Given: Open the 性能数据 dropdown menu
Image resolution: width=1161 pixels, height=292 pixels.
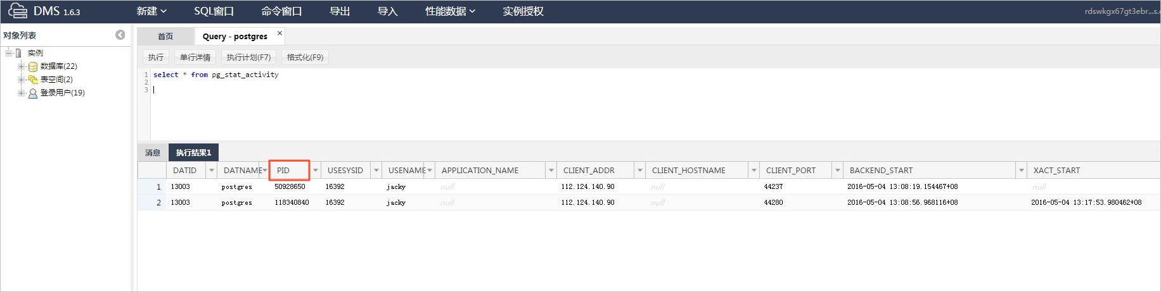Looking at the screenshot, I should [x=450, y=11].
